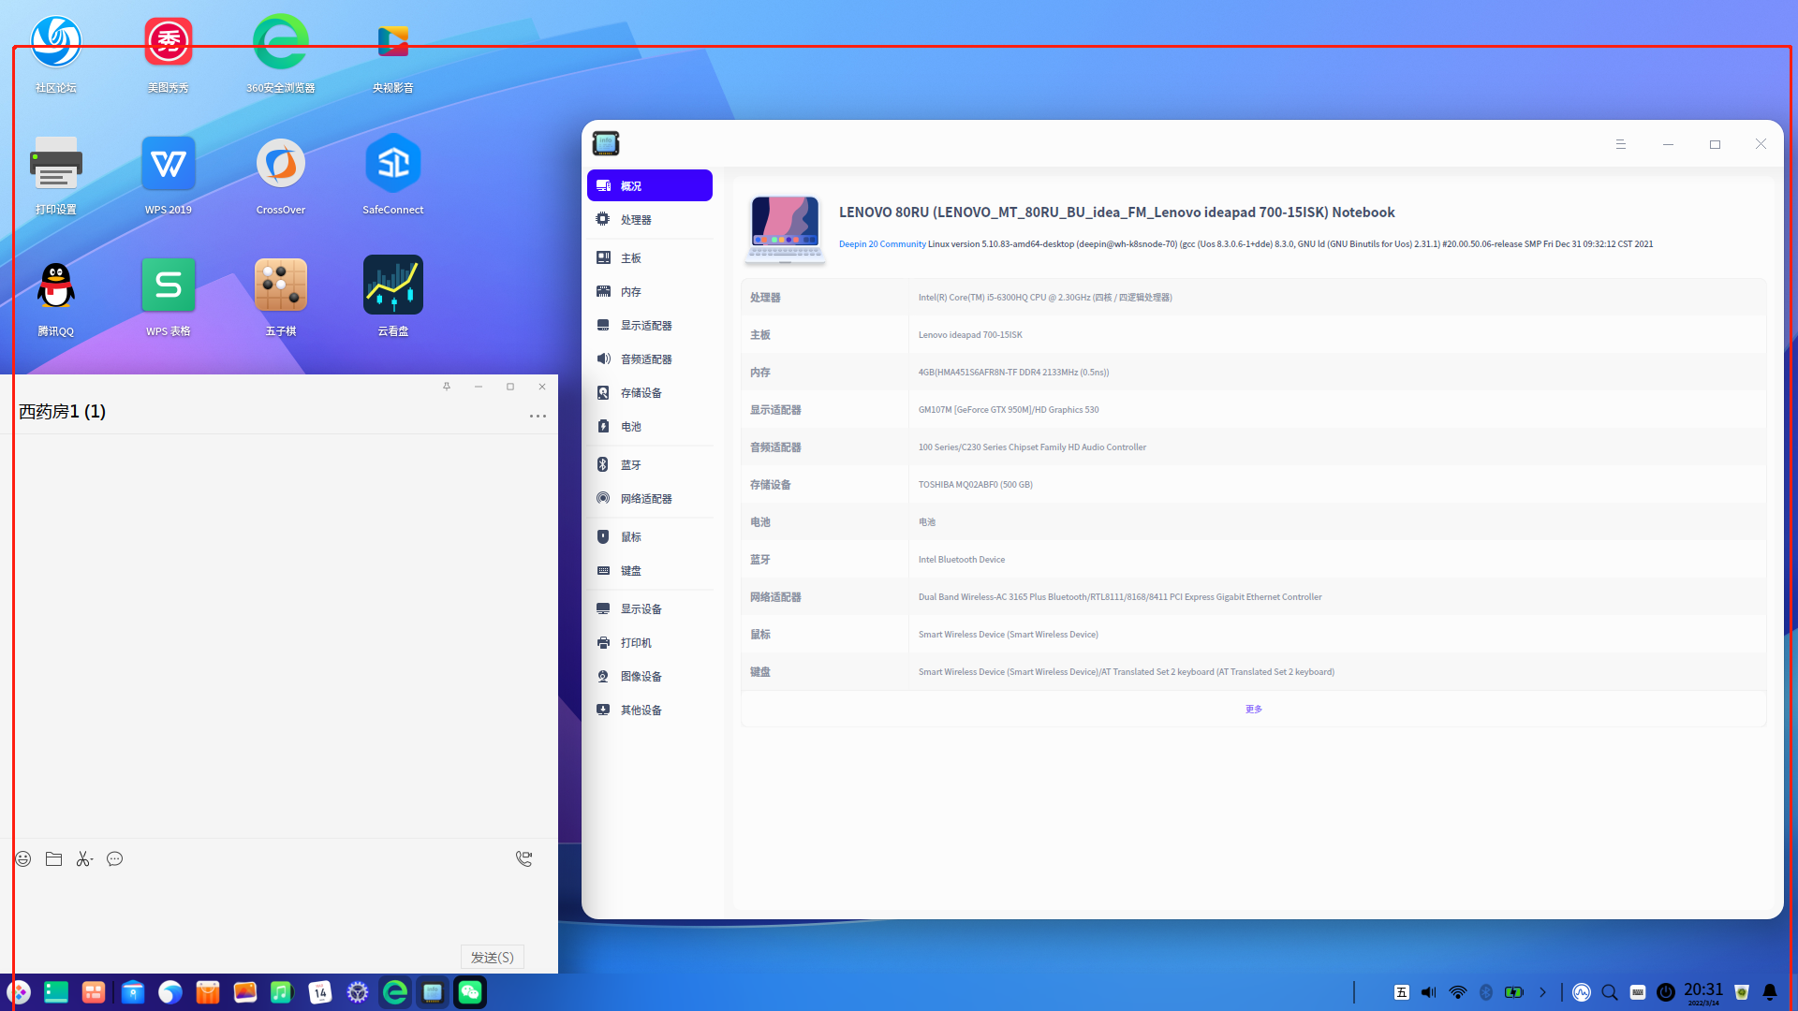1798x1011 pixels.
Task: Start a voice call via phone icon
Action: tap(523, 858)
